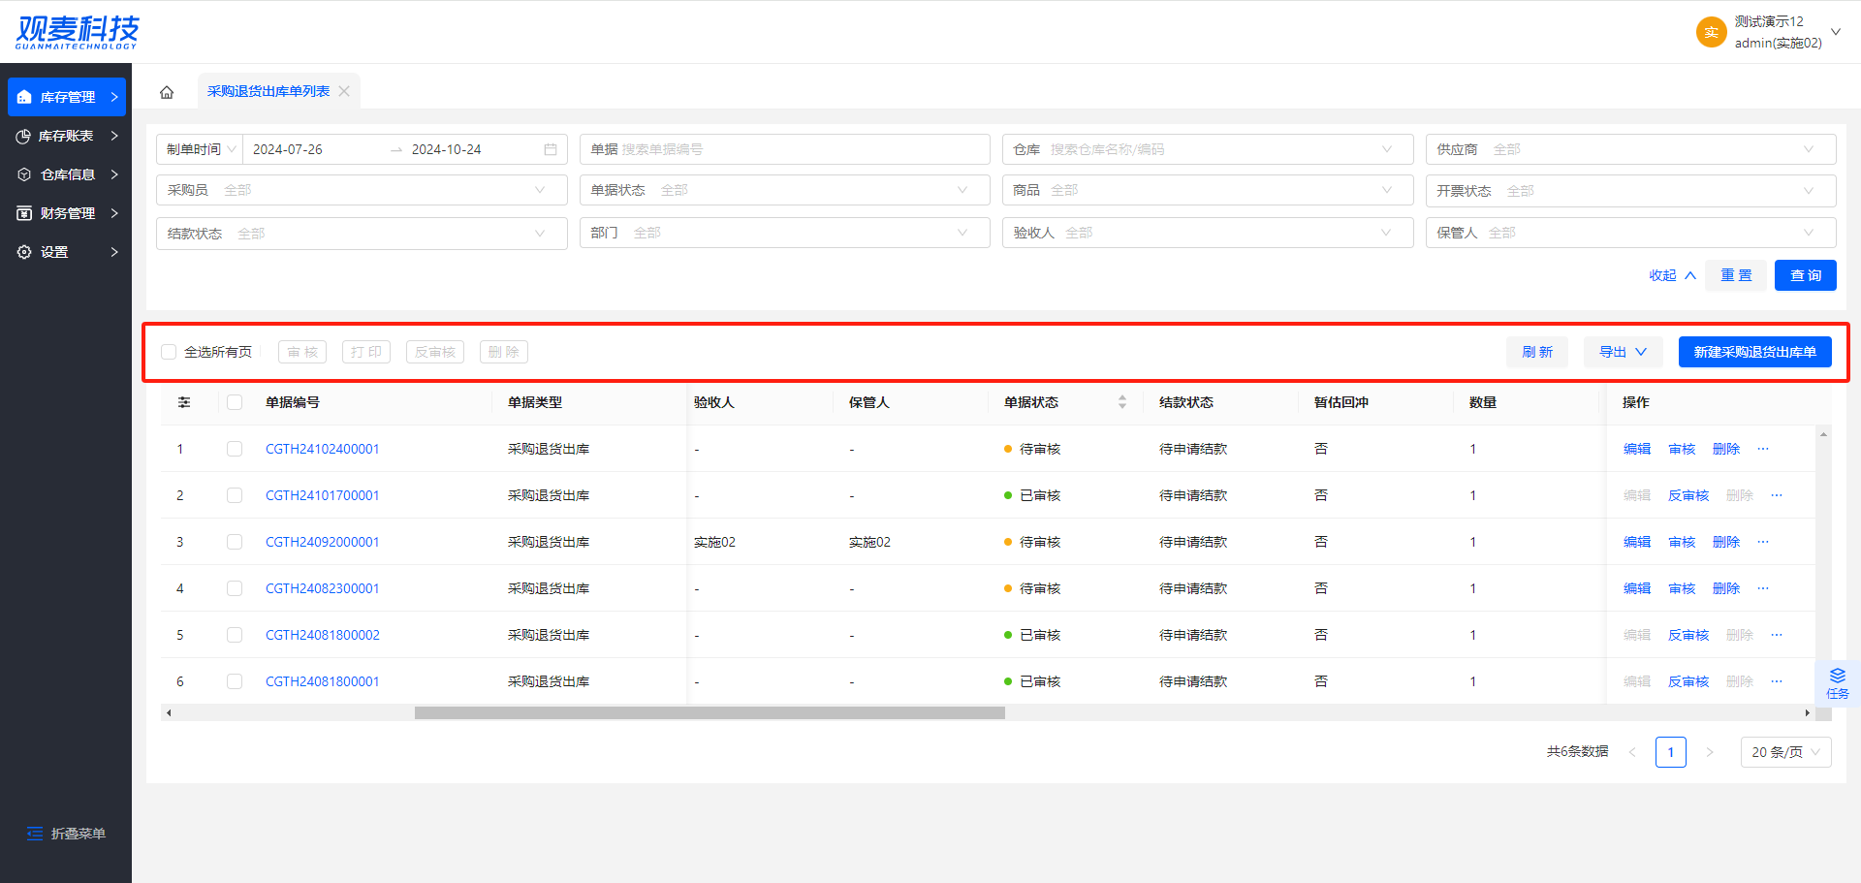Open more actions for CGTH24092000001
1861x883 pixels.
tap(1763, 542)
